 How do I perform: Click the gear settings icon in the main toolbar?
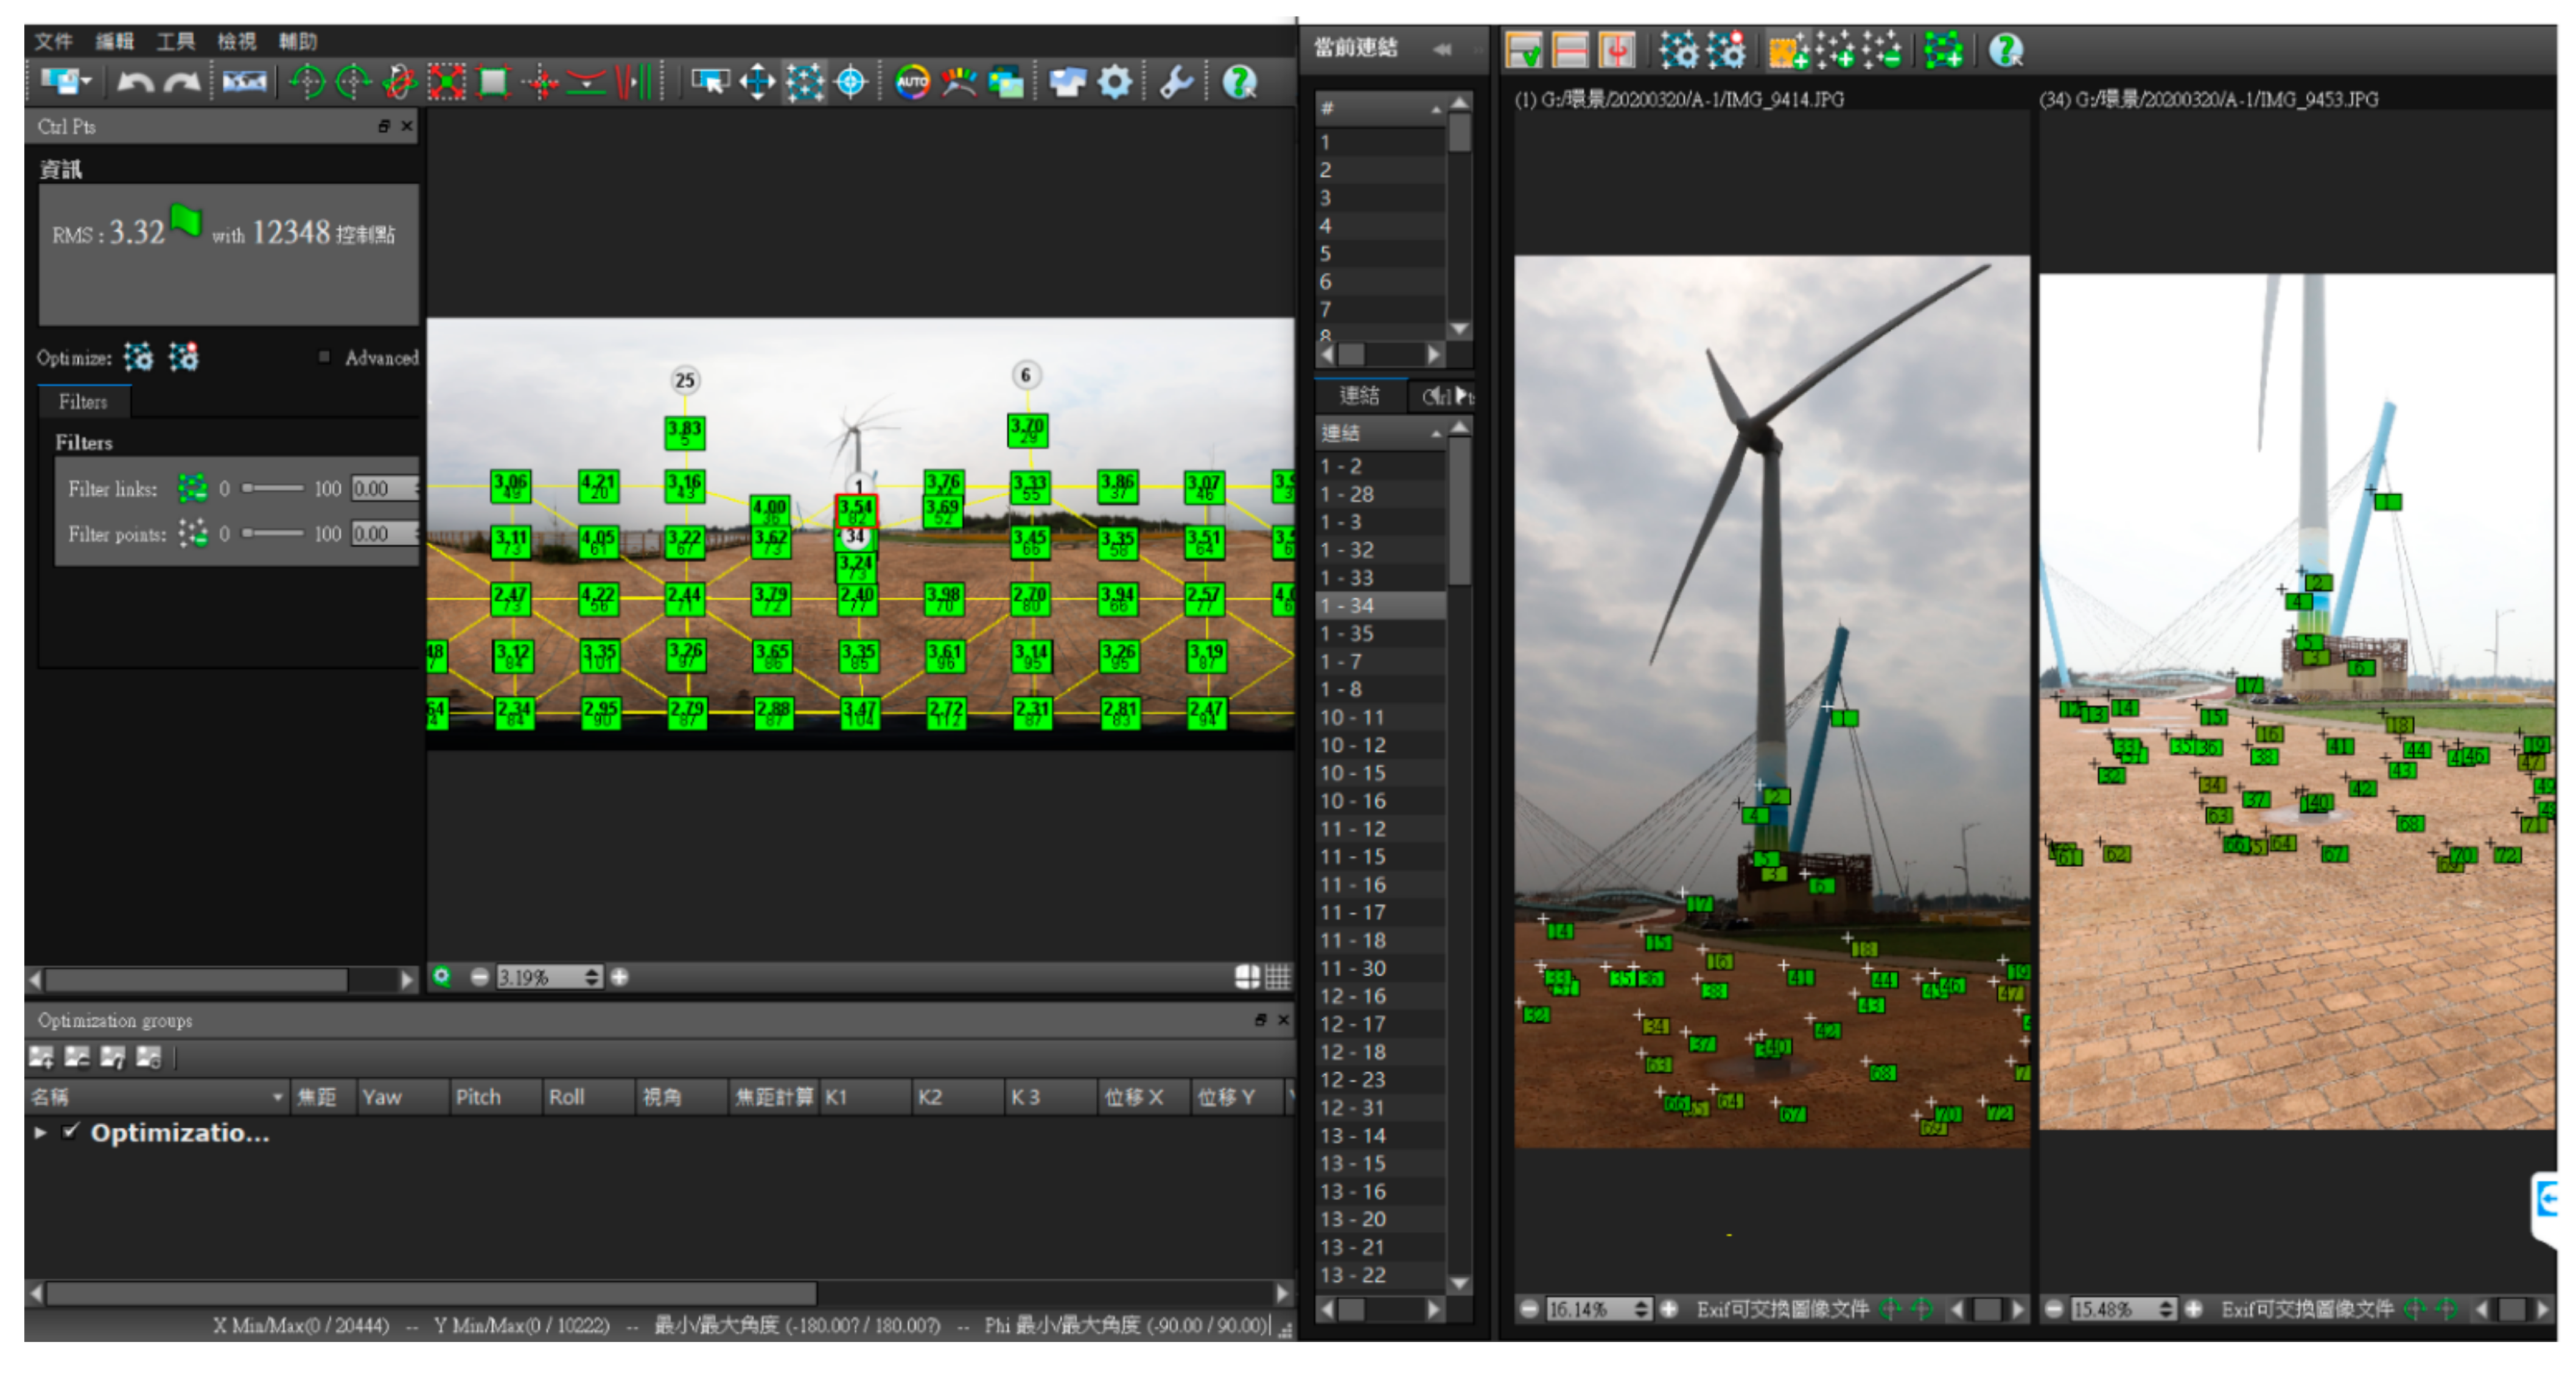[1114, 82]
